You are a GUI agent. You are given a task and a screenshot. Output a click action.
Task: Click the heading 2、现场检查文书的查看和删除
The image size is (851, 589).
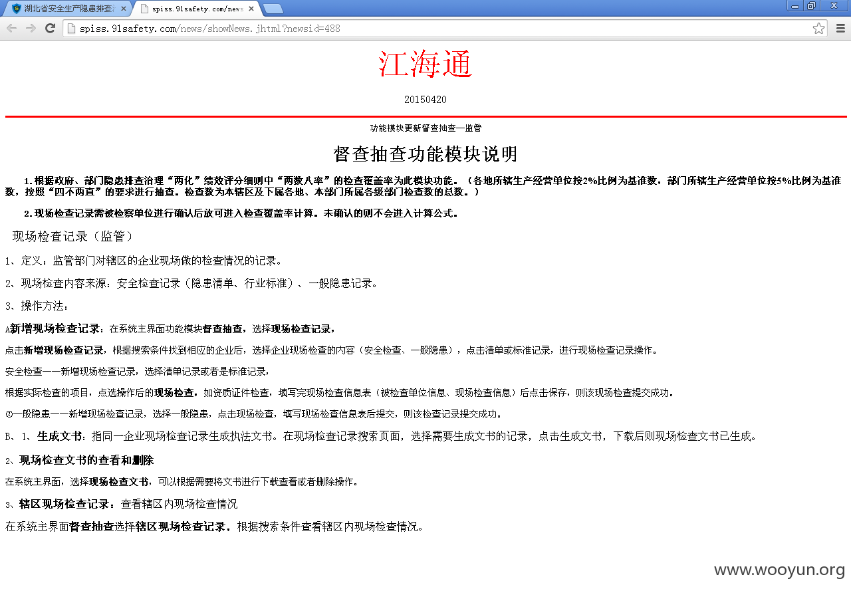80,460
